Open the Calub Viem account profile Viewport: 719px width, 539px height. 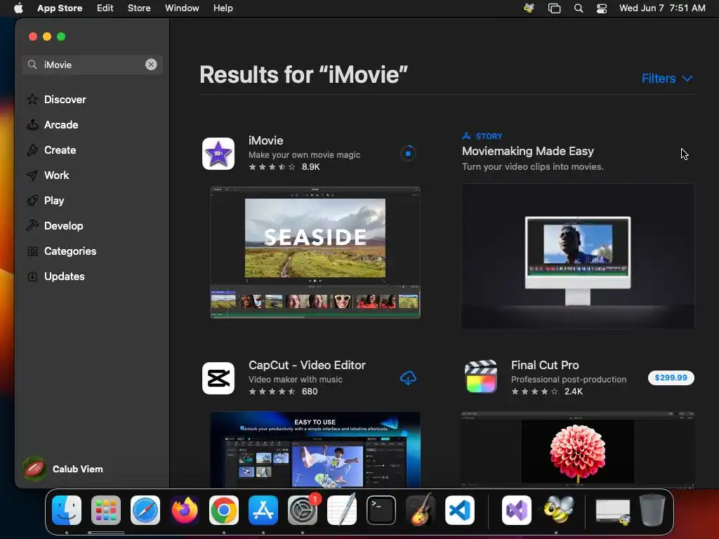[62, 469]
